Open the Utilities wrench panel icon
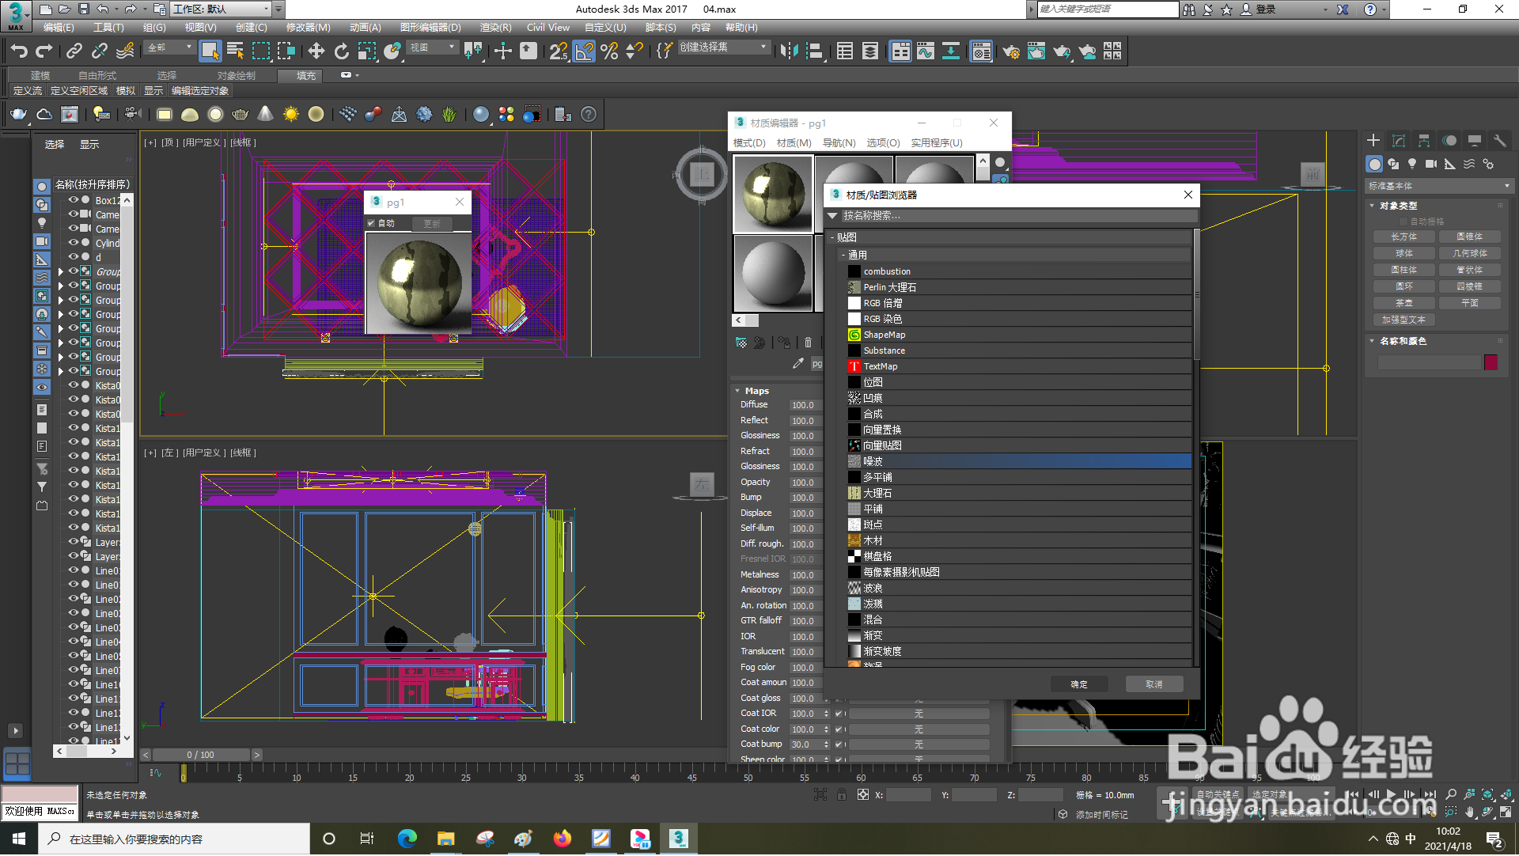Image resolution: width=1519 pixels, height=856 pixels. [x=1499, y=141]
